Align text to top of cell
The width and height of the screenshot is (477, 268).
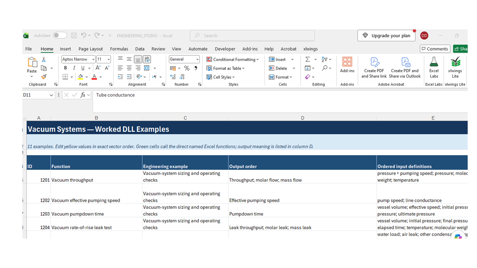(120, 59)
